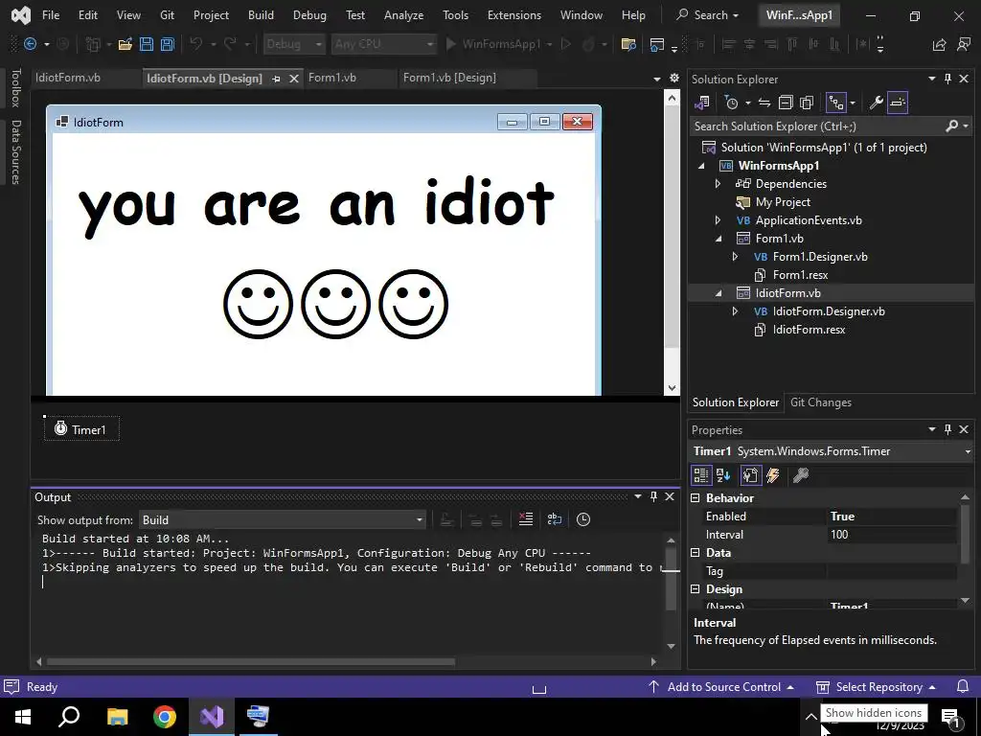Show Events lightning bolt in Properties panel
981x736 pixels.
pos(773,475)
